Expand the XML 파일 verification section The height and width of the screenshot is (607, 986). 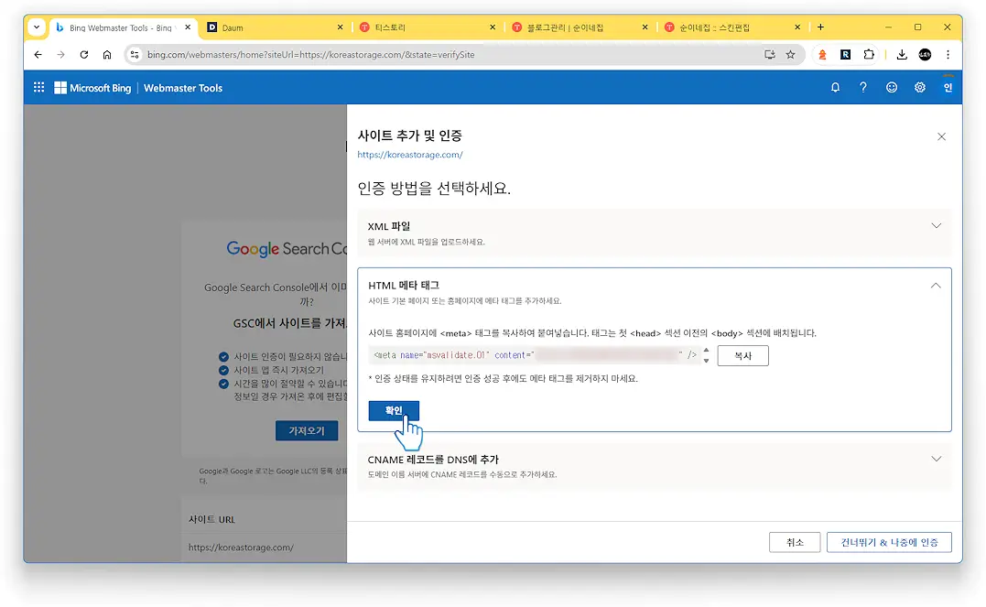coord(936,225)
